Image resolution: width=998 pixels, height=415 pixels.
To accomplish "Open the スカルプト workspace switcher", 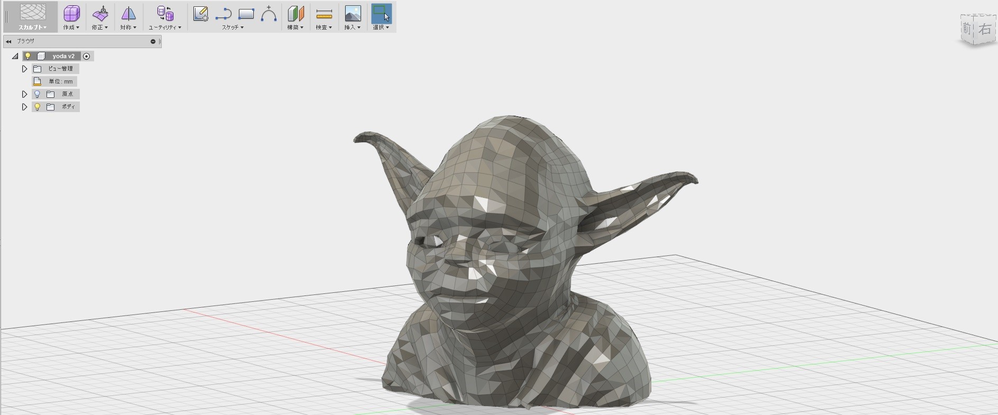I will point(33,17).
